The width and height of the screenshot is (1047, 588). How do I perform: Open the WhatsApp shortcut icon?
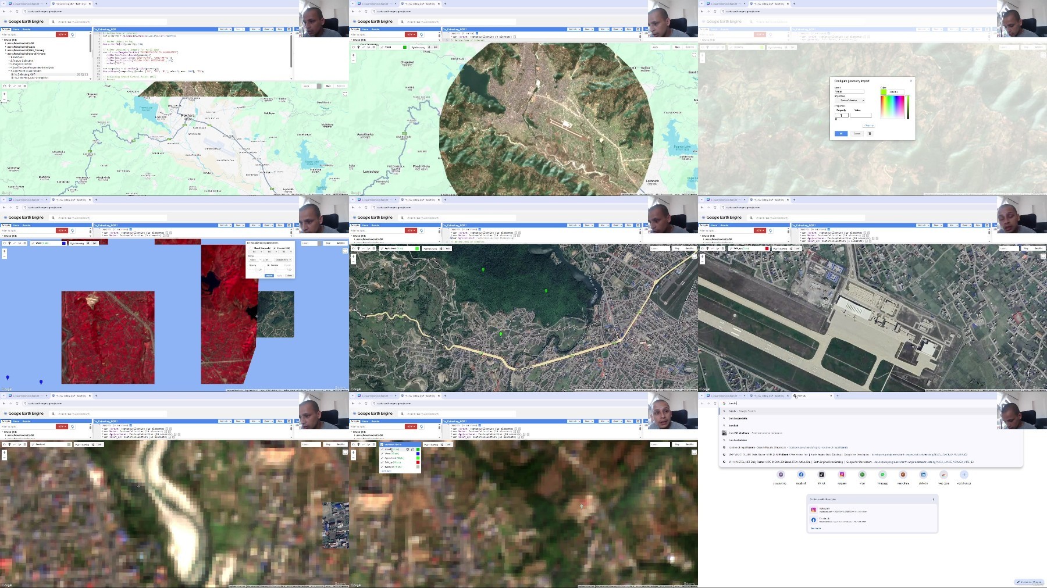click(882, 475)
